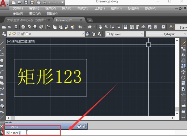
Task: Toggle layer lock padlock icon
Action: [23, 34]
